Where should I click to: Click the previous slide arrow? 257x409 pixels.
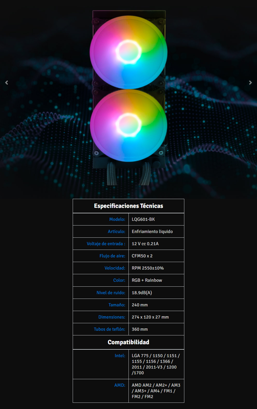coord(7,83)
